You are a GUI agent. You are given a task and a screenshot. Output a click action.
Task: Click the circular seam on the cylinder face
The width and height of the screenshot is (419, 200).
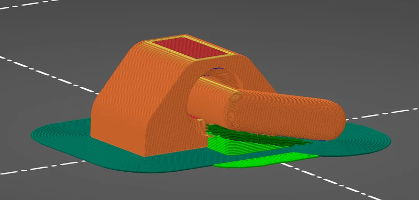coord(230,115)
